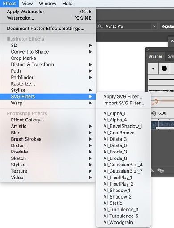Choose Watercolor... menu entry
The image size is (174, 228).
click(x=48, y=18)
